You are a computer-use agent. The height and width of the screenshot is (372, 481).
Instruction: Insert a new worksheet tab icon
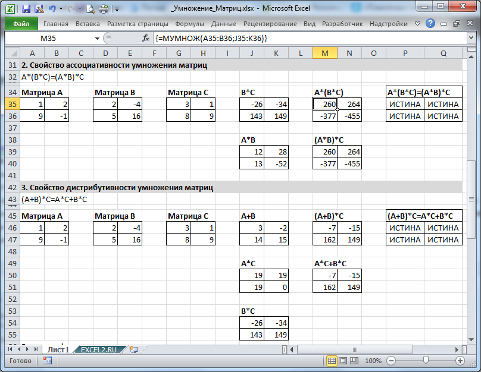[133, 349]
